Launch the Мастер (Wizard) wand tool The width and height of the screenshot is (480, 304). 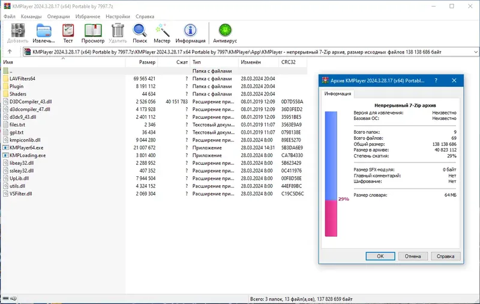coord(162,31)
